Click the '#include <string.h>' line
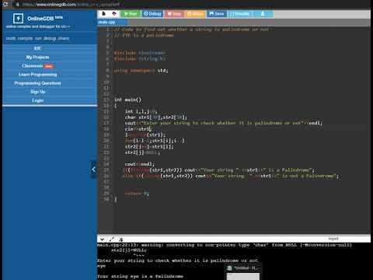Viewport: 373px width, 280px height. (x=140, y=59)
